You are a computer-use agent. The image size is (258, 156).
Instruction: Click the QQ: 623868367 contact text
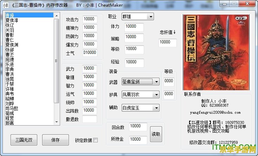point(215,105)
